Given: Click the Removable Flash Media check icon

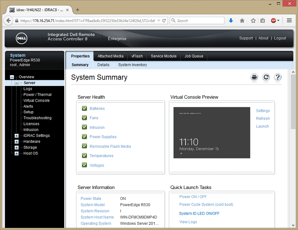Looking at the screenshot, I should (x=84, y=146).
